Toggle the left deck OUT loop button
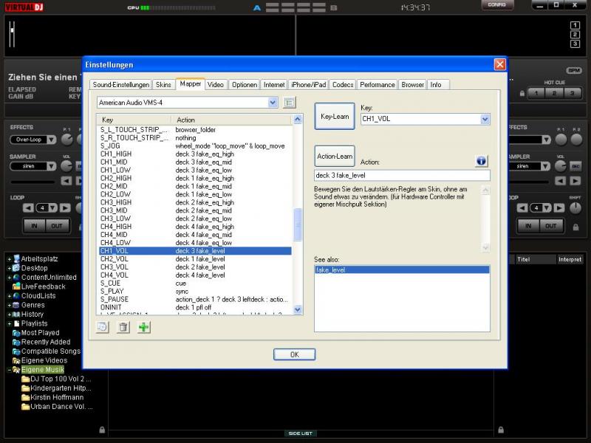This screenshot has width=591, height=443. [55, 226]
